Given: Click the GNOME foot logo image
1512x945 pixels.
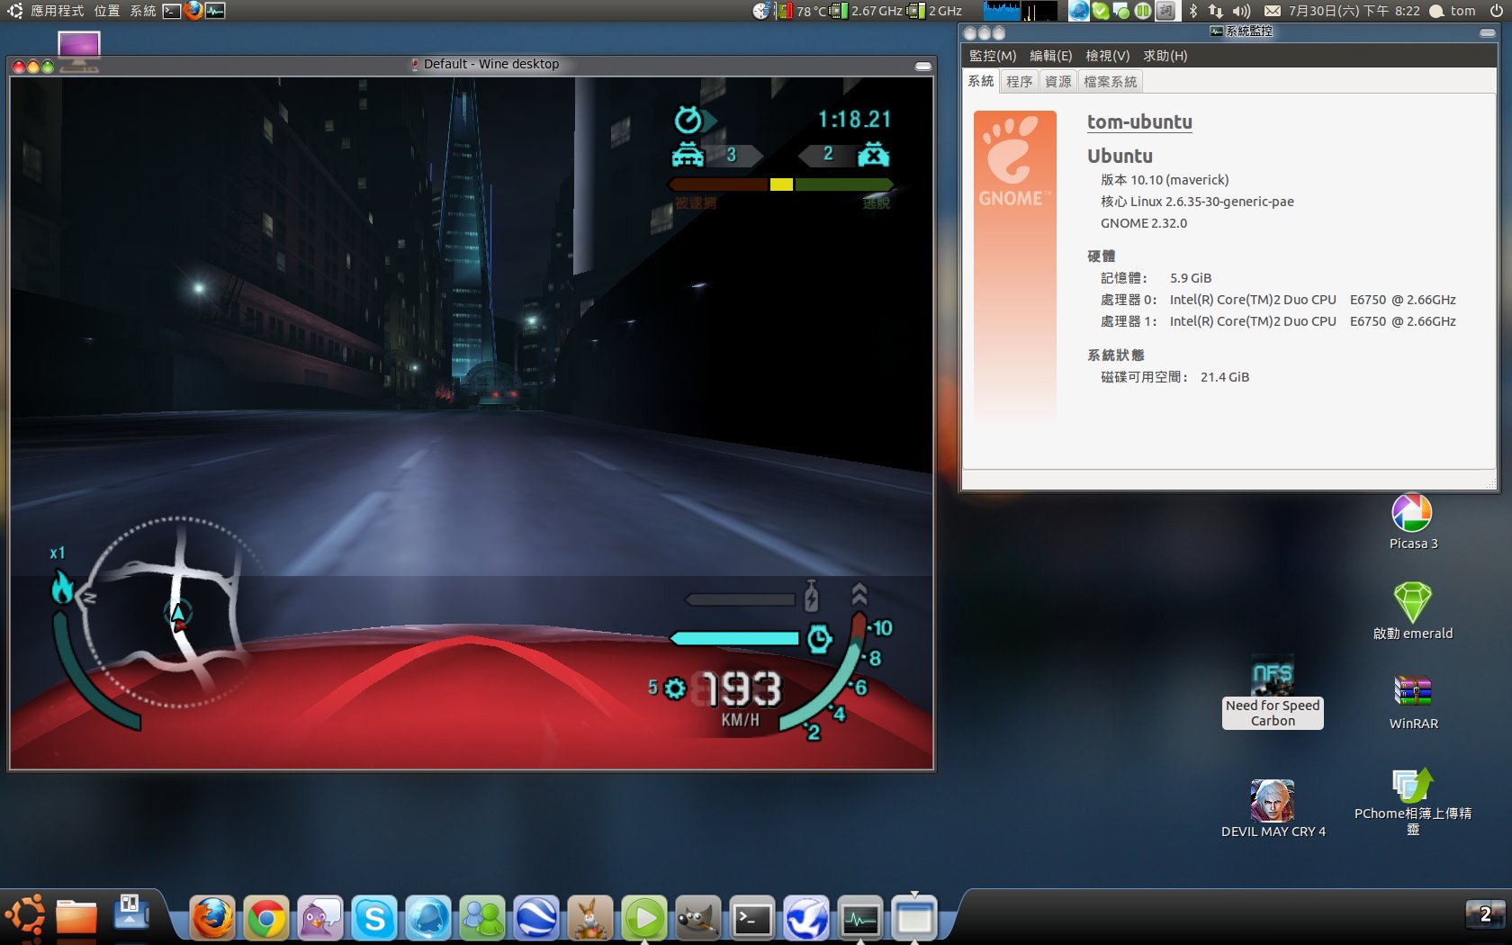Looking at the screenshot, I should coord(1014,162).
